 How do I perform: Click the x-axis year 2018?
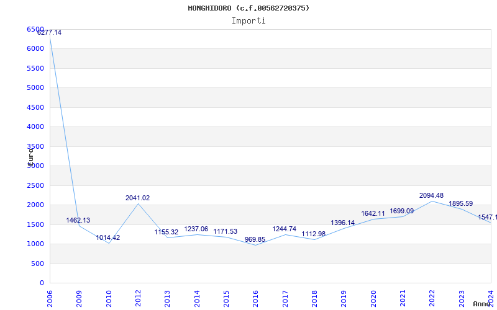click(x=314, y=299)
